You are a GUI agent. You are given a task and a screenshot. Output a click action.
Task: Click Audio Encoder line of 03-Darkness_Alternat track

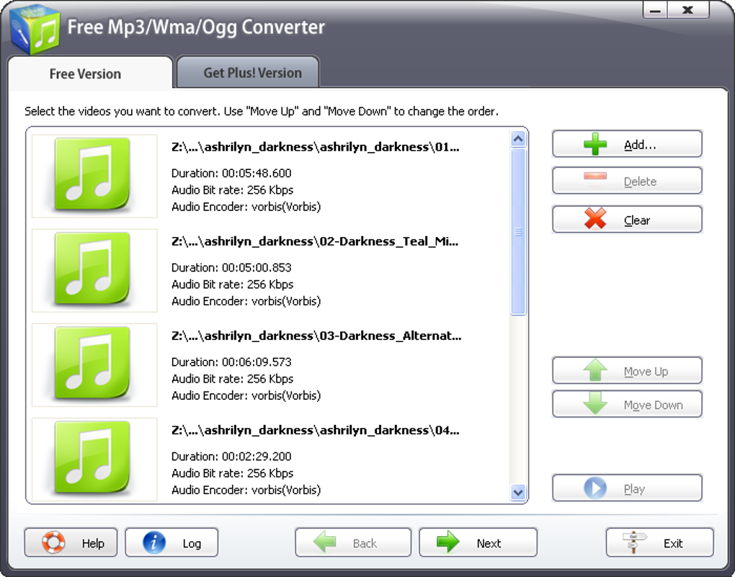pos(246,395)
